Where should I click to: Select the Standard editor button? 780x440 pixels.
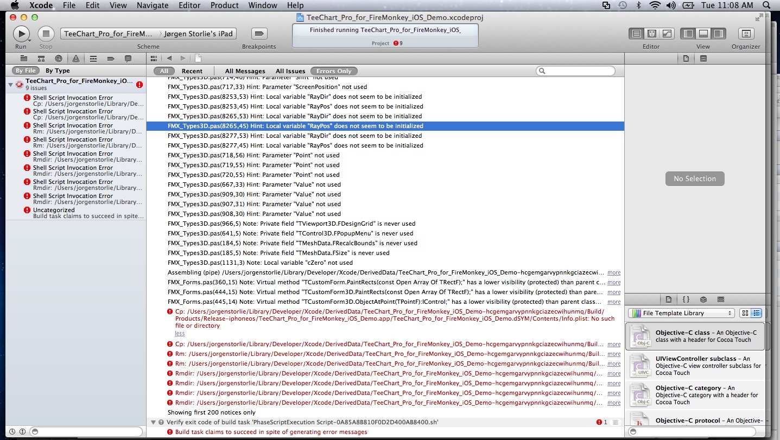click(x=636, y=34)
